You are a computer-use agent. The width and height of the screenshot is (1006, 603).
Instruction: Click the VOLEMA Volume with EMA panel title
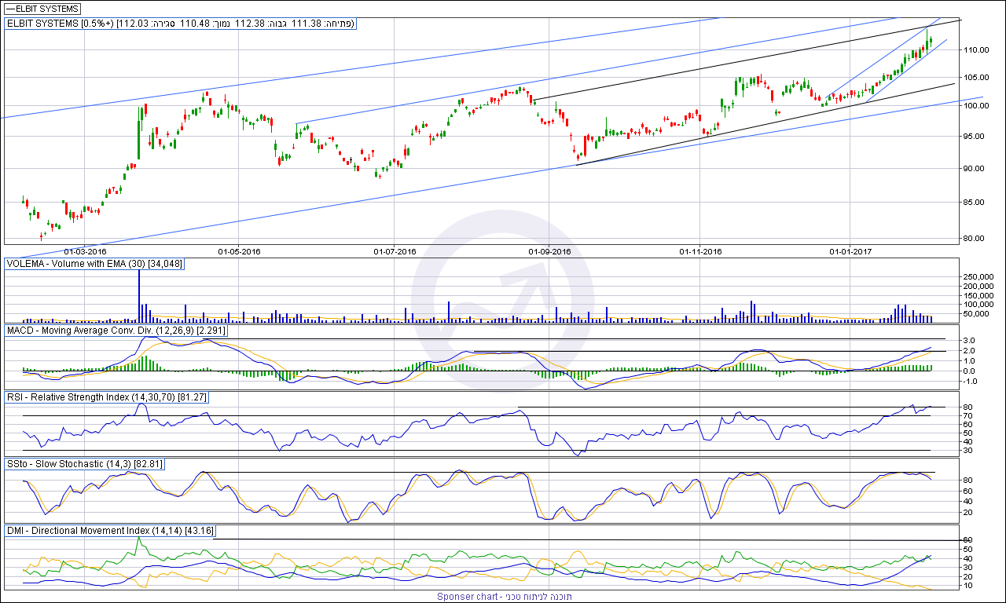coord(94,265)
